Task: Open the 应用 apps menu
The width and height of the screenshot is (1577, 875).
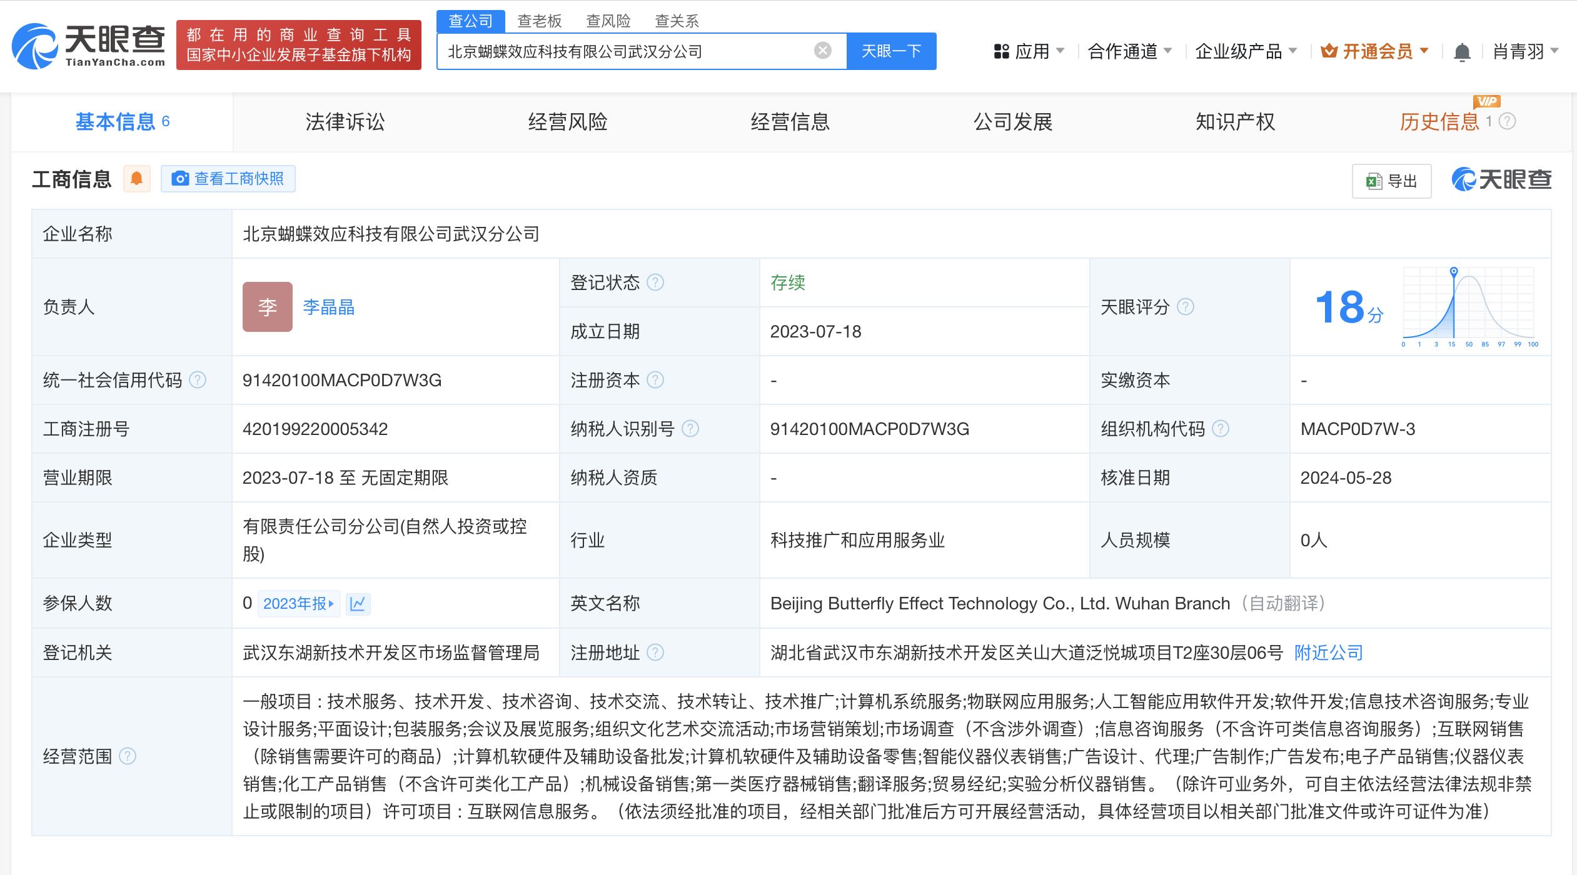Action: (x=1029, y=51)
